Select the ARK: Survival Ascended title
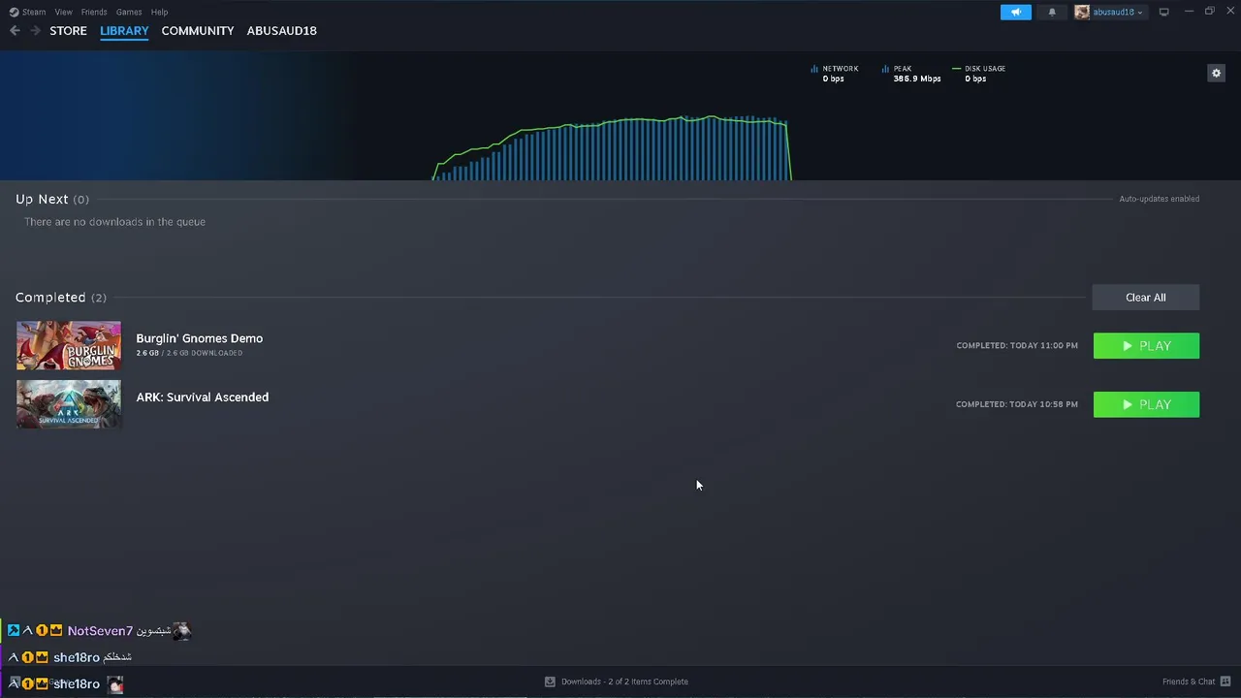Screen dimensions: 1241x698 pyautogui.click(x=203, y=397)
